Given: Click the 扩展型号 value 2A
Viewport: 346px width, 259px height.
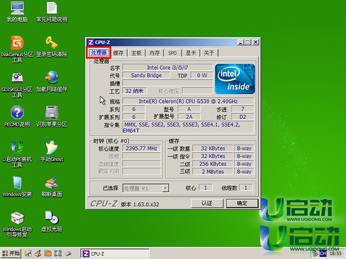Looking at the screenshot, I should 189,117.
